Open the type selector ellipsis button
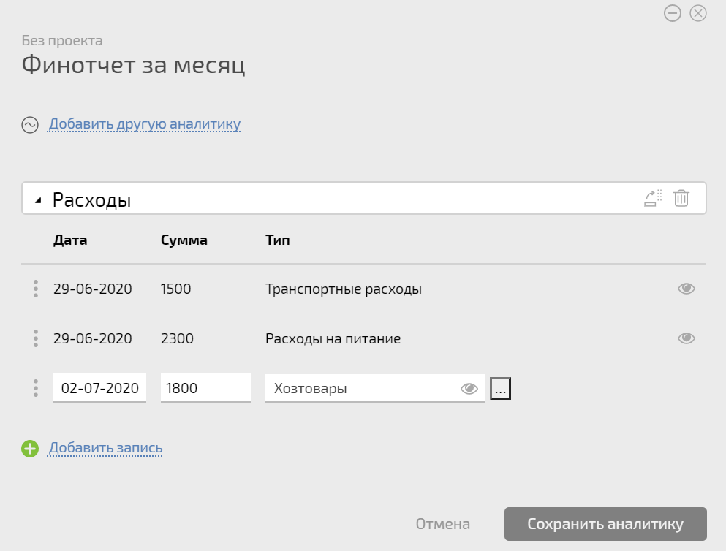Image resolution: width=726 pixels, height=551 pixels. [500, 389]
